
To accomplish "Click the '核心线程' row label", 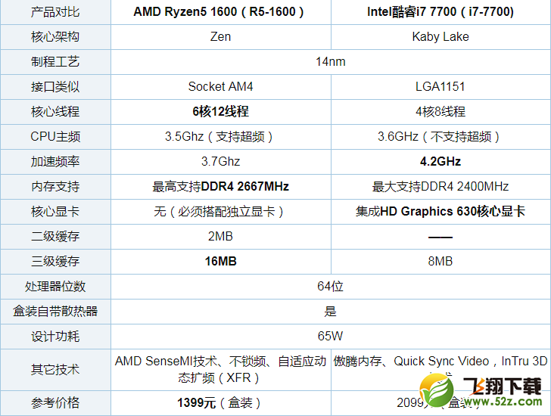I will tap(55, 112).
